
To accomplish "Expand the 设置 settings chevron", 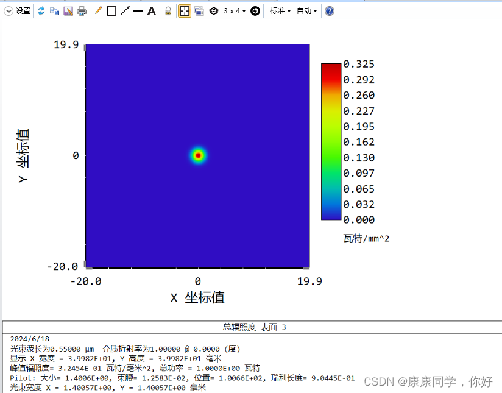I will pyautogui.click(x=9, y=11).
